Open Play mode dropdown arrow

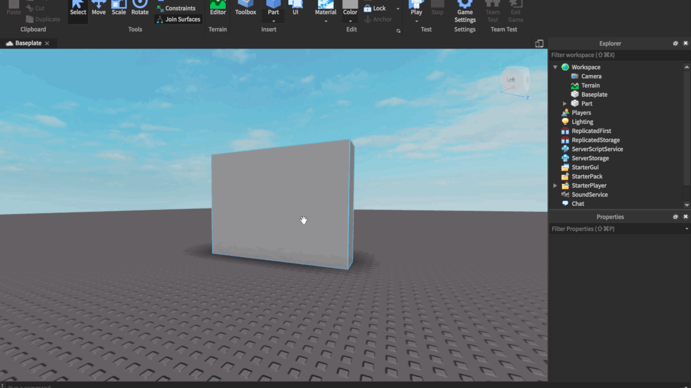[416, 21]
